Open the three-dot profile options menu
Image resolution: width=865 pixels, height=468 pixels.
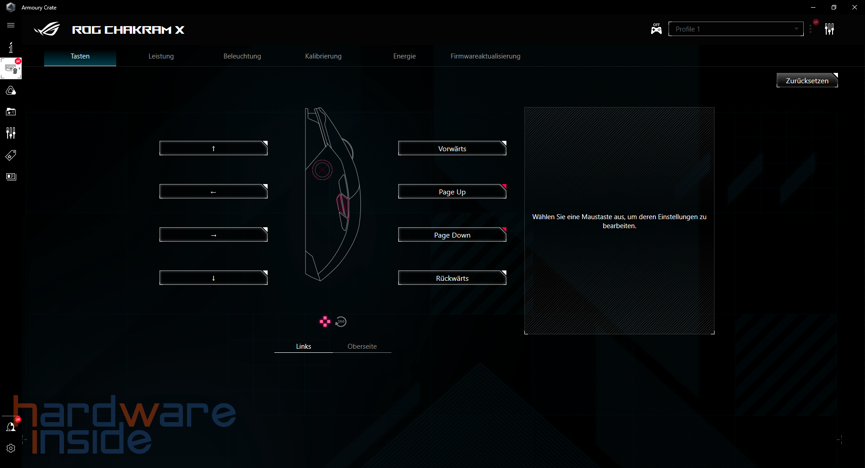point(811,28)
